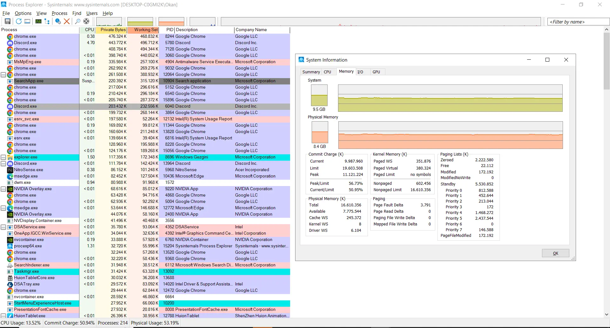Select the Find Window's Process crosshair icon
This screenshot has height=328, width=610.
(86, 21)
